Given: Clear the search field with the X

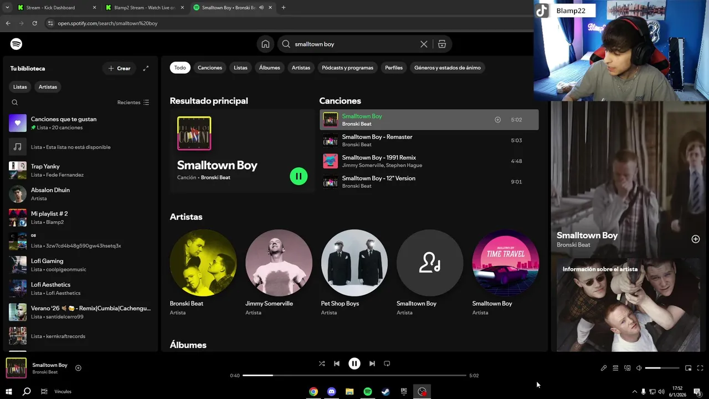Looking at the screenshot, I should tap(424, 44).
